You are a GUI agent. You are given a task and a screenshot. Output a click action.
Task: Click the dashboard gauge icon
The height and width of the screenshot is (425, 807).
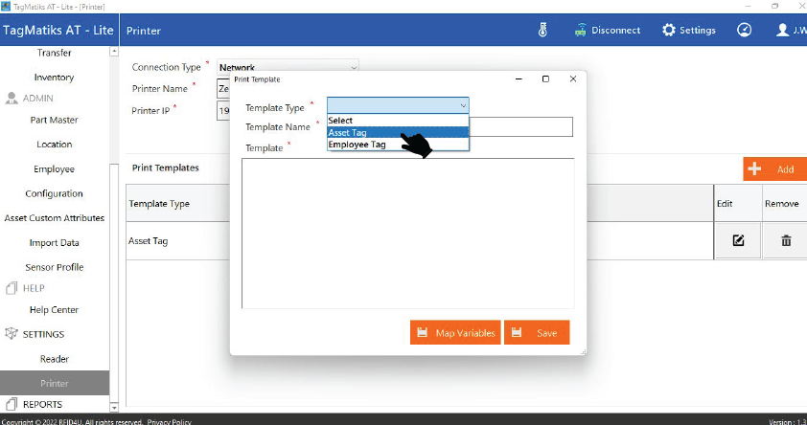[x=744, y=30]
